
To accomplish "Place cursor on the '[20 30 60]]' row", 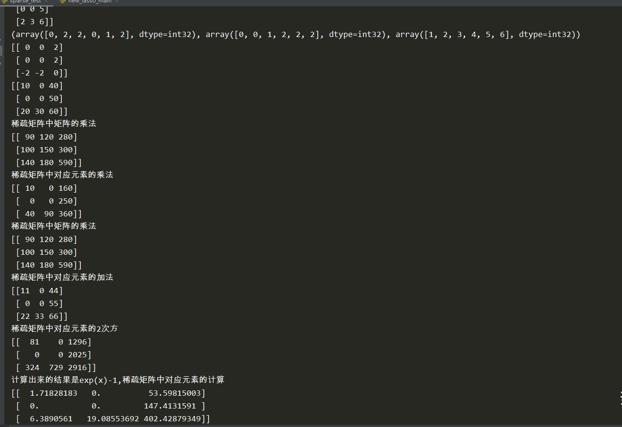I will 42,111.
